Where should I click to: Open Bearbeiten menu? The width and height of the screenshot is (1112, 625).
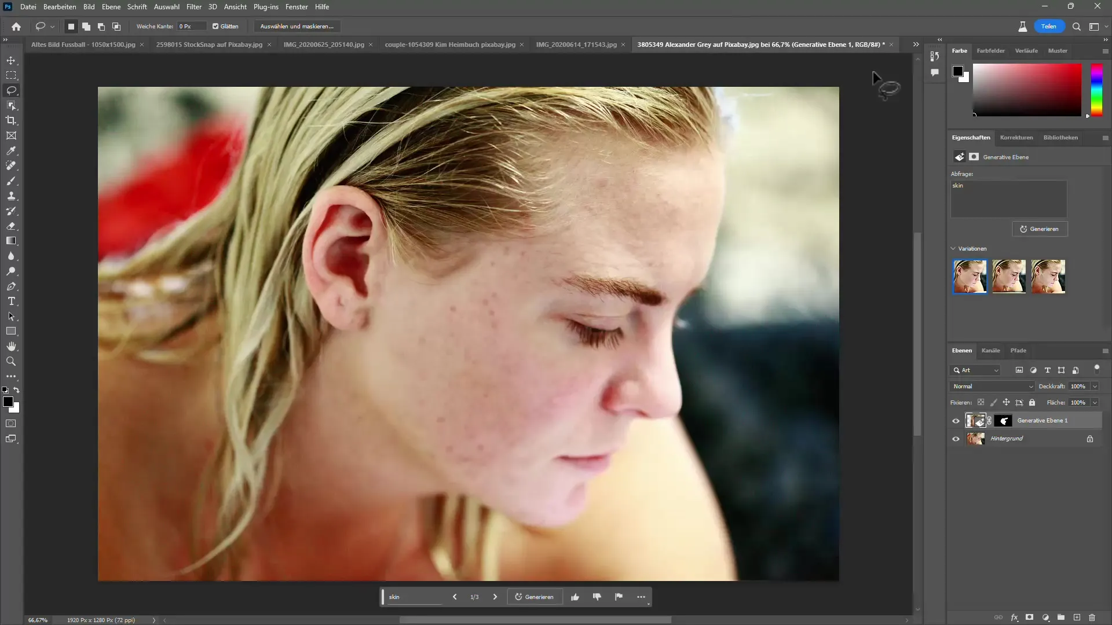click(x=60, y=7)
